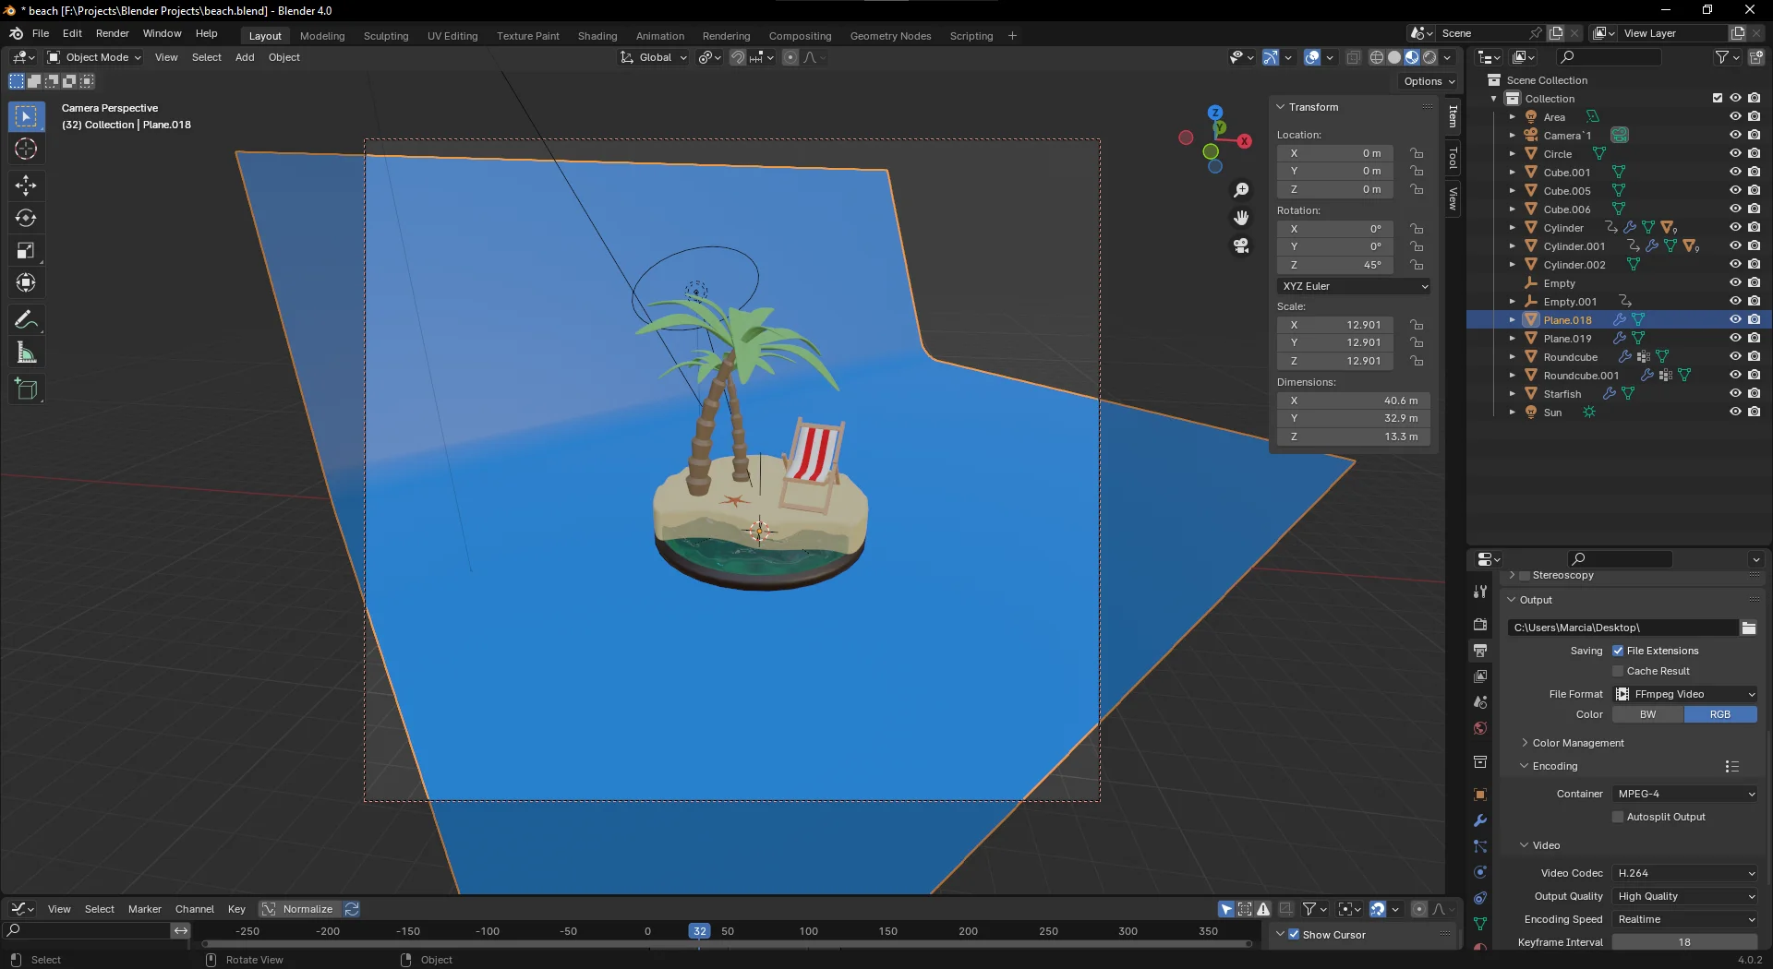Select the Measure ruler tool
The width and height of the screenshot is (1773, 969).
(26, 353)
